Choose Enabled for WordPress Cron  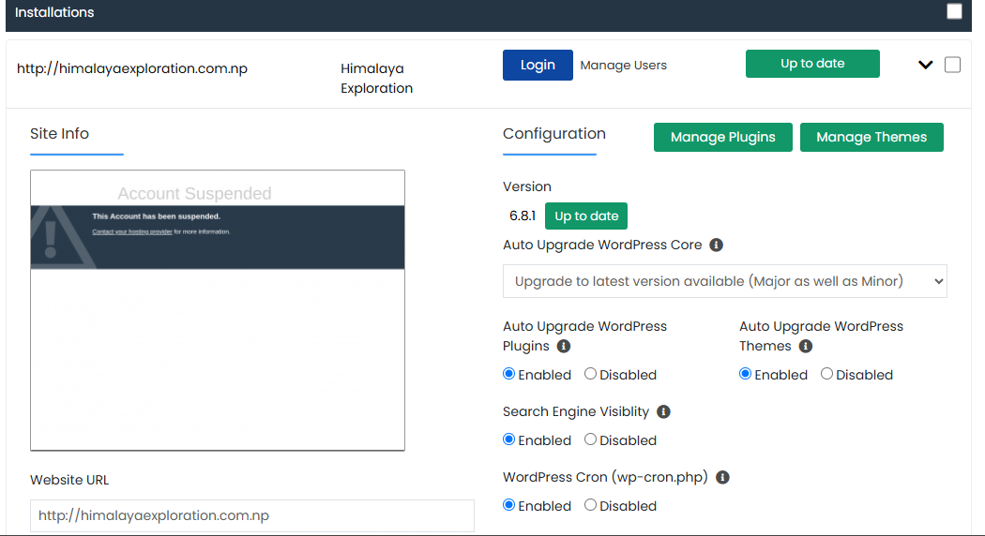pyautogui.click(x=508, y=505)
